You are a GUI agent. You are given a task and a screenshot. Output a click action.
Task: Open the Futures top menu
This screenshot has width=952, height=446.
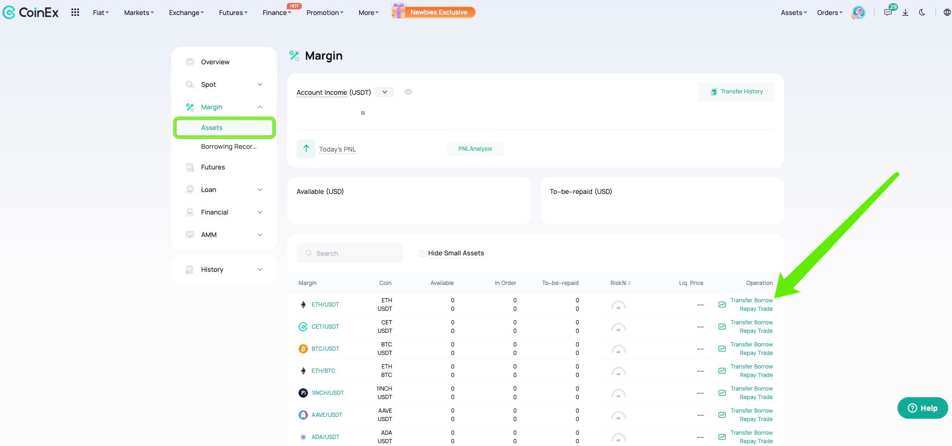[x=233, y=13]
